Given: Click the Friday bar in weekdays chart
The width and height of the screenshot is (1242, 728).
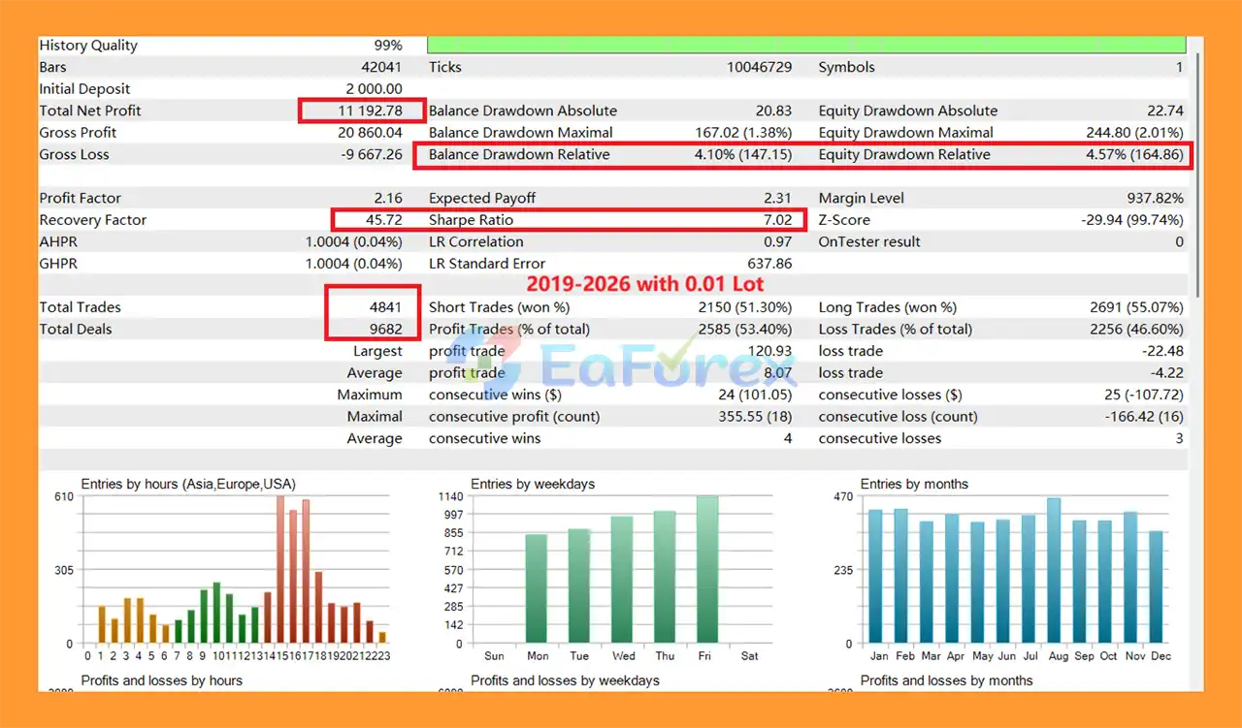Looking at the screenshot, I should 706,570.
